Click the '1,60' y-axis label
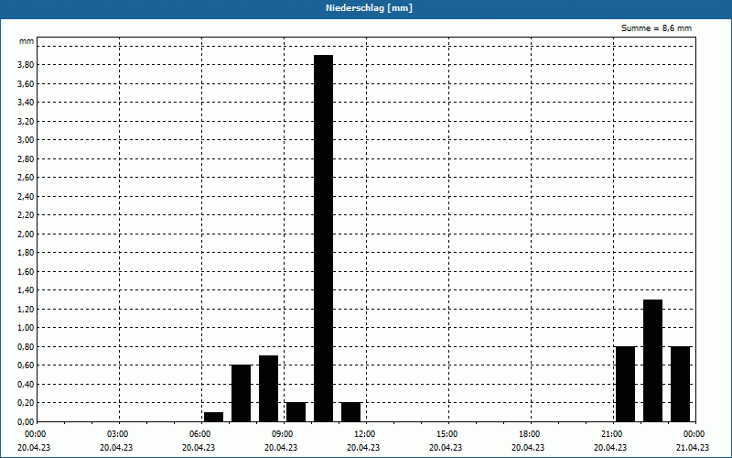 26,271
